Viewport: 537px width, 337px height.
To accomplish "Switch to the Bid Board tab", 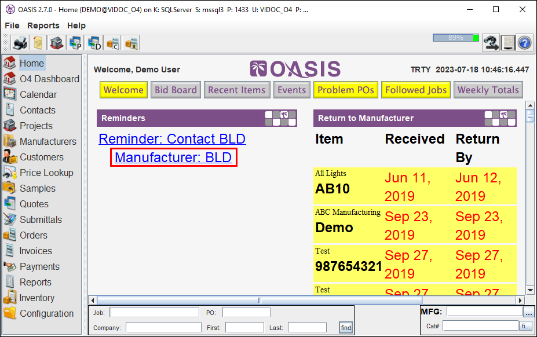I will 176,90.
